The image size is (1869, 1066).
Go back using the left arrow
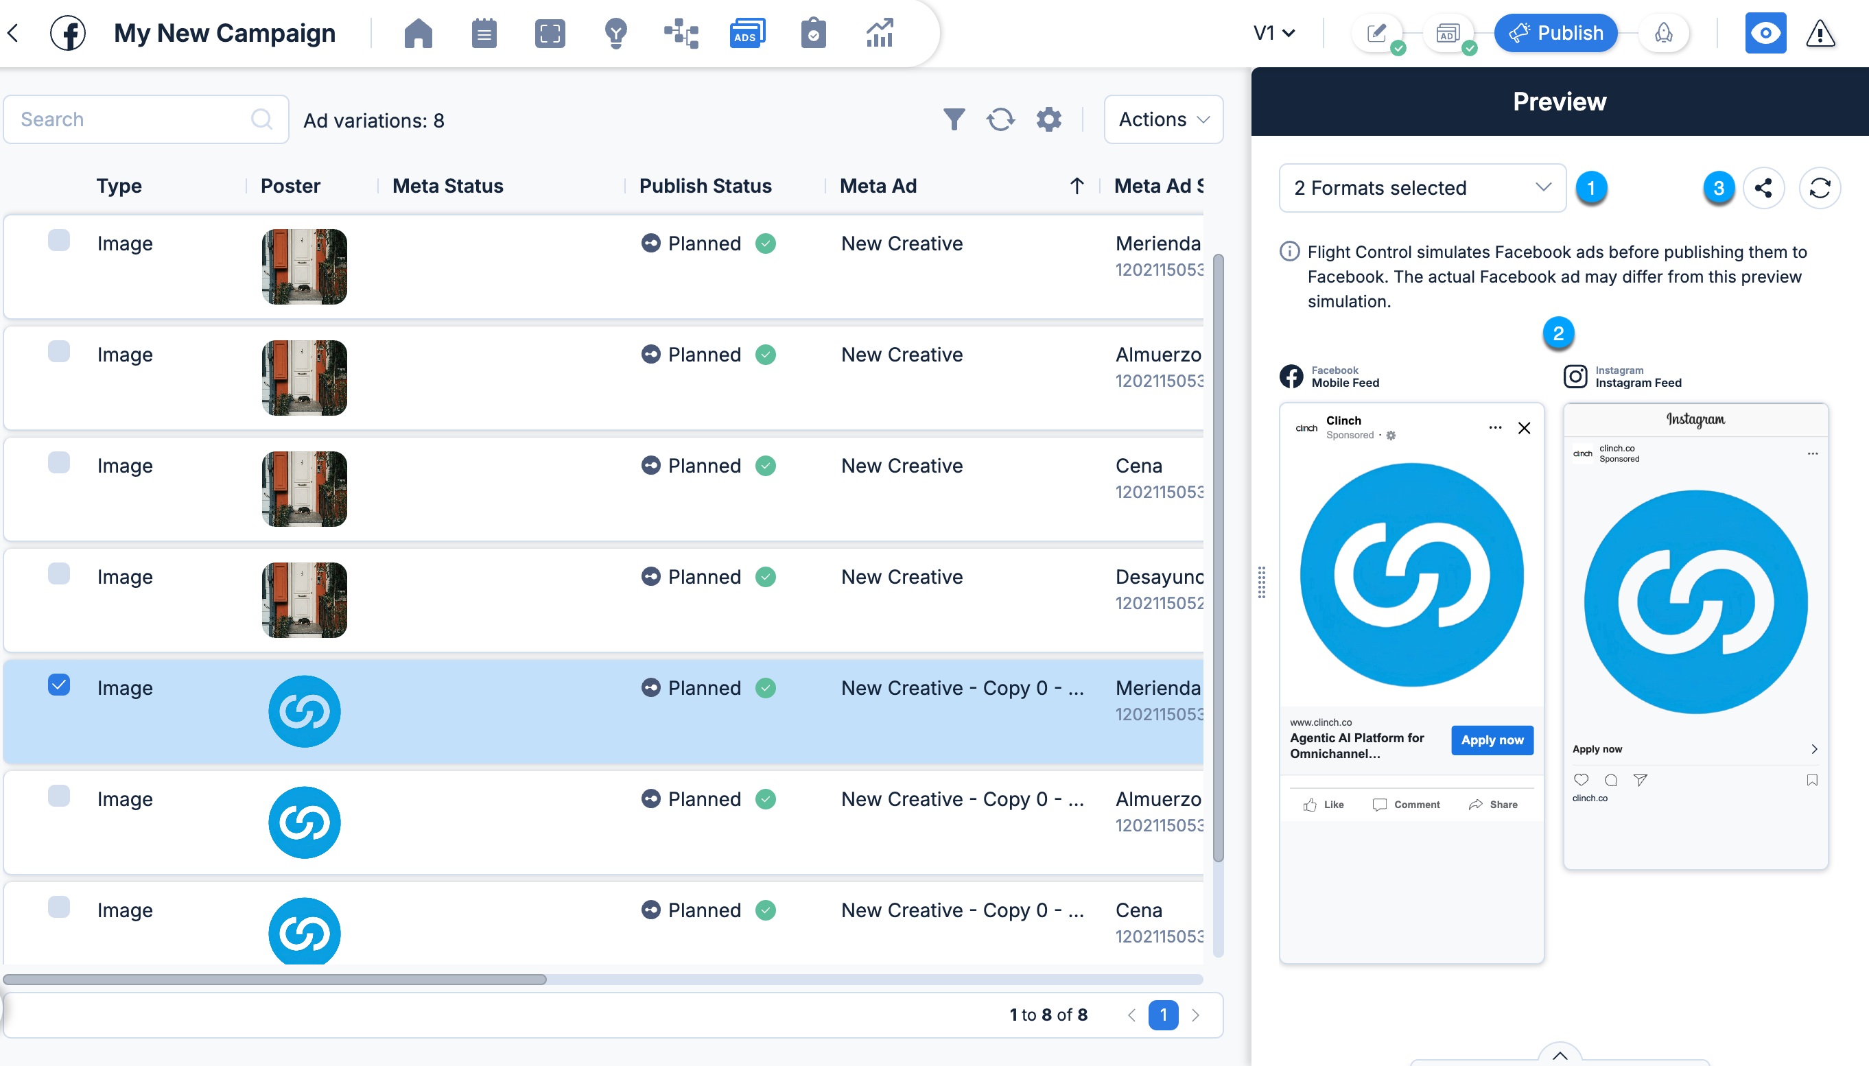(13, 33)
